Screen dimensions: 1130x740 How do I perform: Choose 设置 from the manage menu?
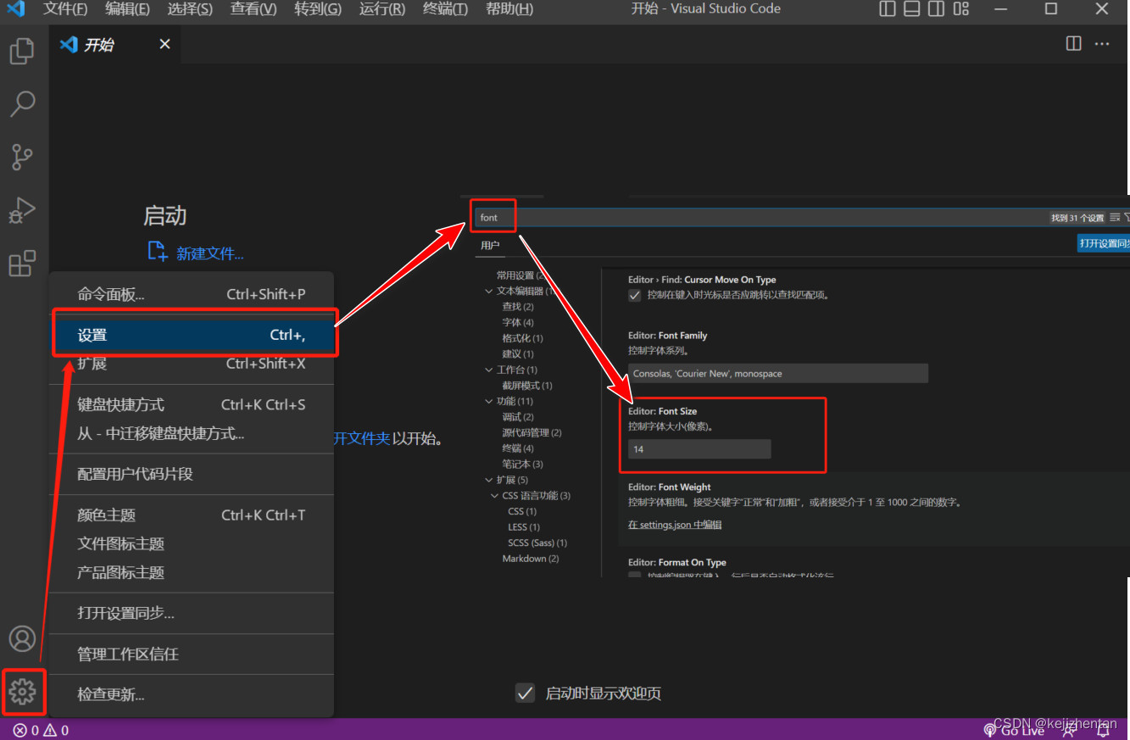[x=192, y=335]
